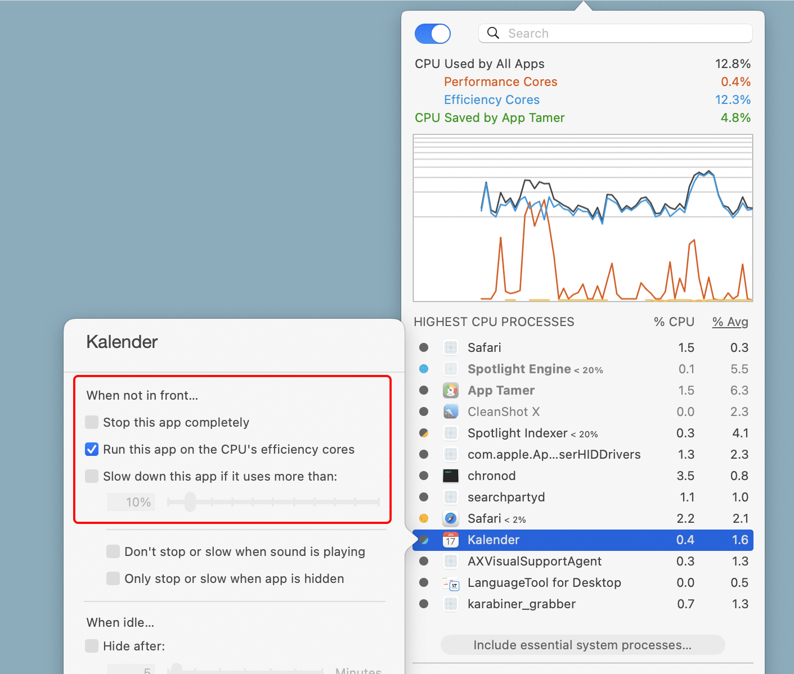The height and width of the screenshot is (674, 794).
Task: Sort processes by % CPU column
Action: (674, 322)
